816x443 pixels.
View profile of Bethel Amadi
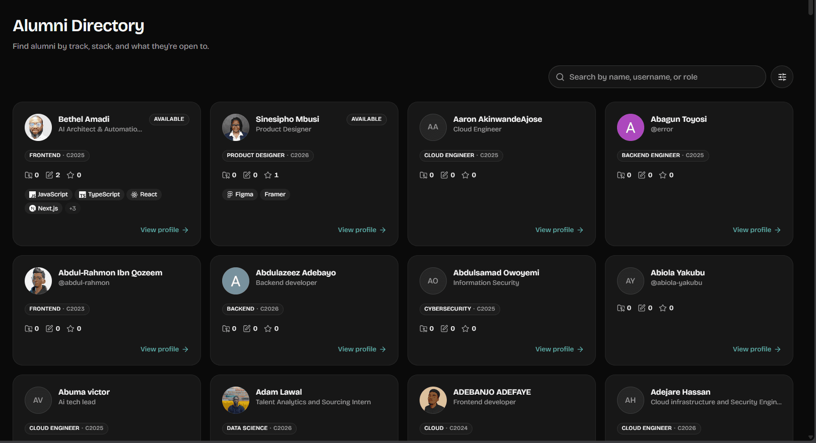coord(164,230)
